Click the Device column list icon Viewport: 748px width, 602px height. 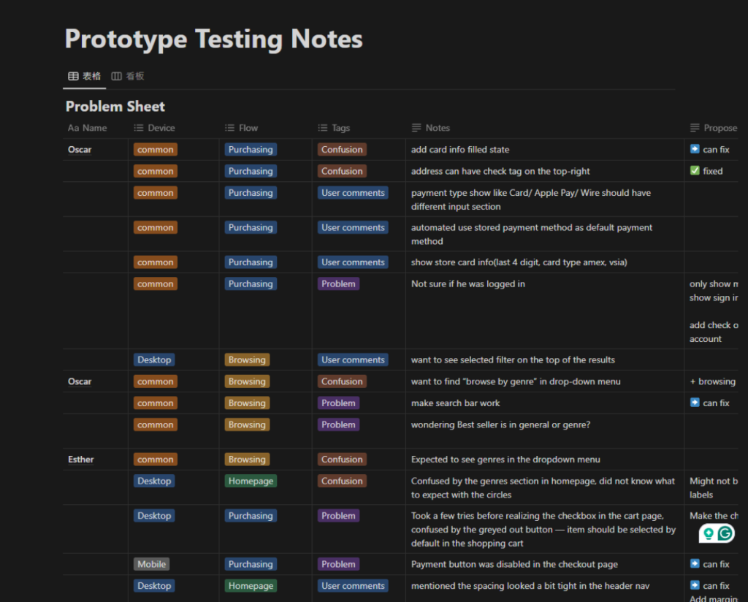[139, 128]
